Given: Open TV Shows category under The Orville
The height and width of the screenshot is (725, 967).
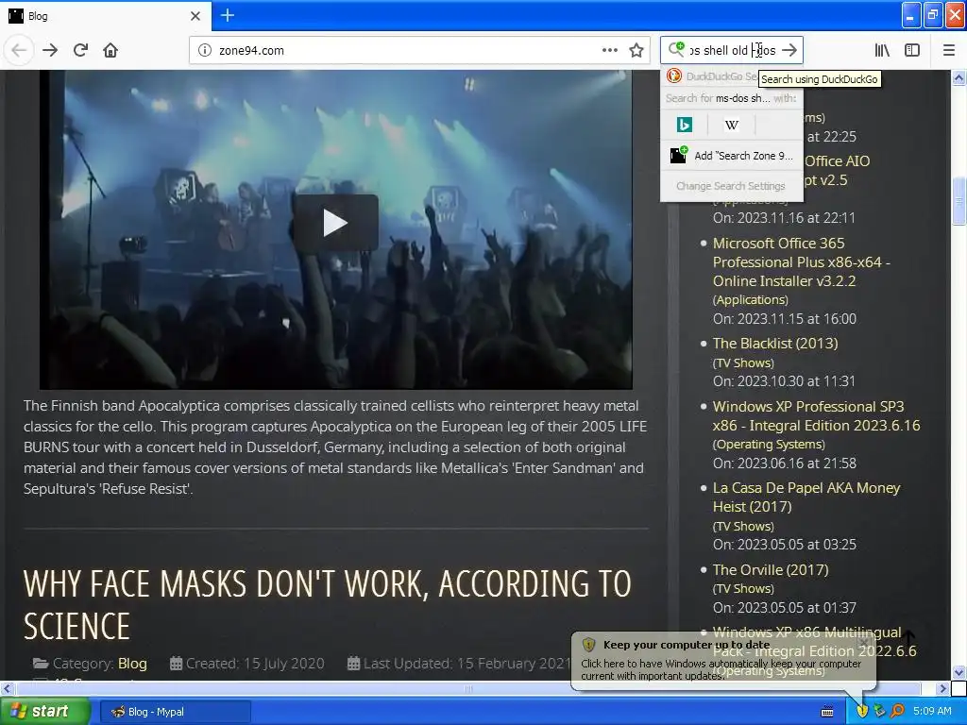Looking at the screenshot, I should [x=743, y=589].
